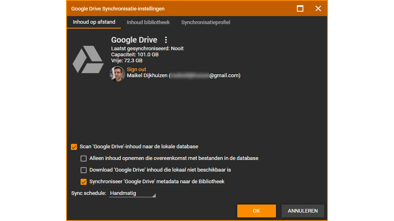Open the three-dot menu beside Google Drive
This screenshot has width=394, height=221.
click(x=166, y=40)
